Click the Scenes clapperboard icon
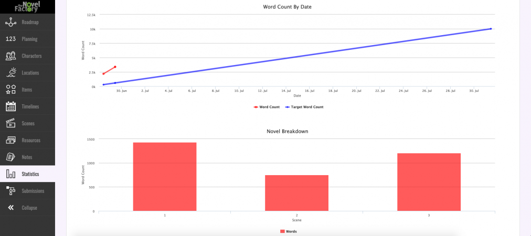 (x=10, y=124)
